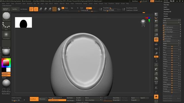The height and width of the screenshot is (103, 184).
Task: Toggle the Floor grid icon
Action: 156,44
